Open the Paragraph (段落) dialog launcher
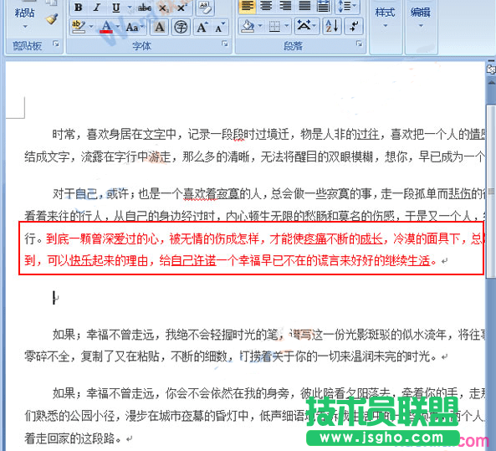496x451 pixels. [x=359, y=44]
